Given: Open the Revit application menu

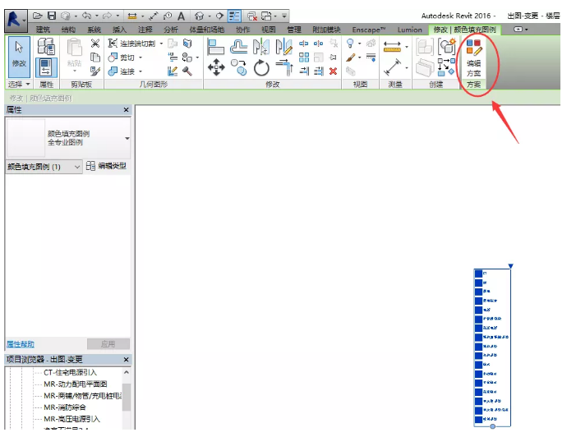Looking at the screenshot, I should [15, 21].
